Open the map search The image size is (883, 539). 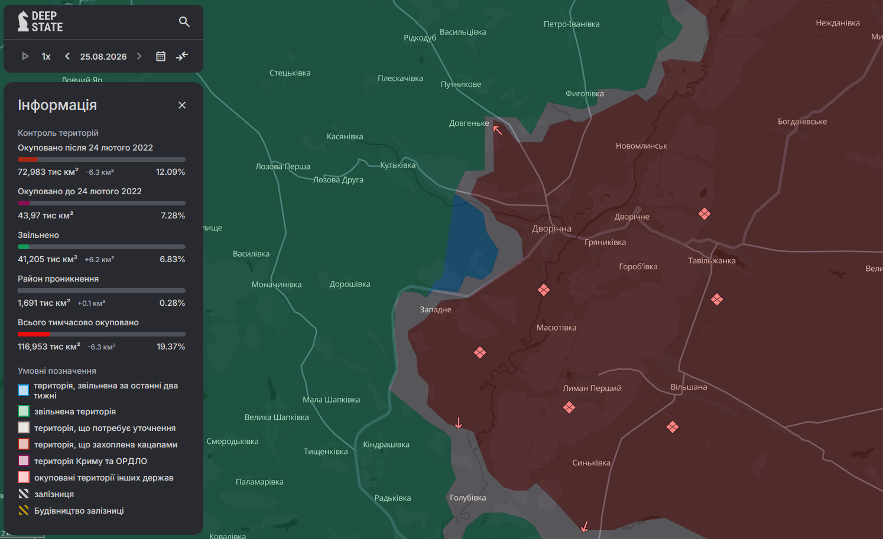click(x=184, y=22)
